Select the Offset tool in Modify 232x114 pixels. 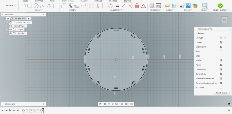tap(77, 6)
